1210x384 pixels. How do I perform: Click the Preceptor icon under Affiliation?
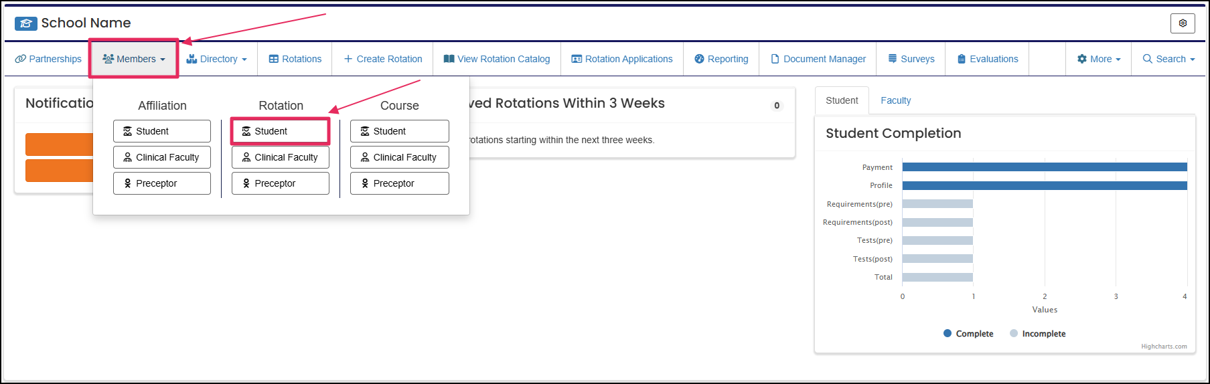pos(127,183)
